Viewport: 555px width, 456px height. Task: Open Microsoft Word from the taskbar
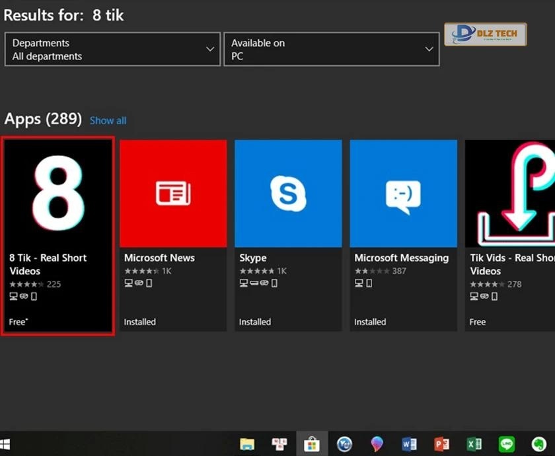point(408,443)
